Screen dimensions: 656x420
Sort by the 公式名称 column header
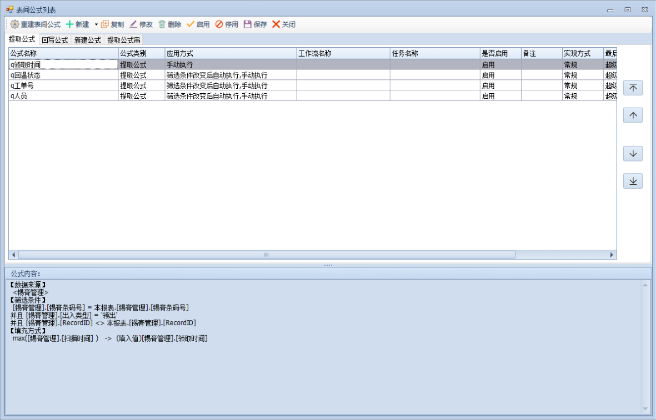click(63, 53)
